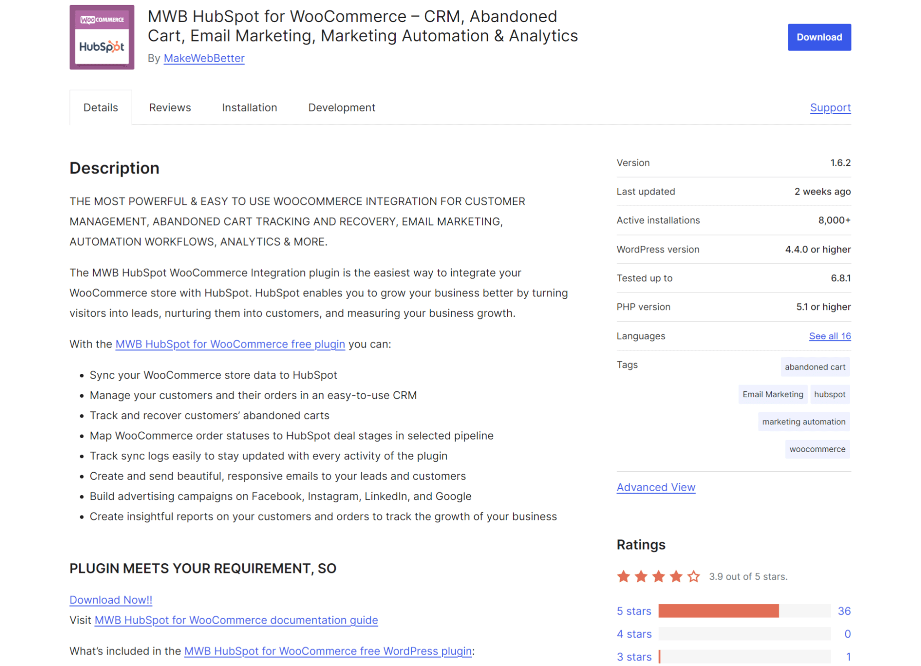Click See all 16 languages
The image size is (921, 666).
point(830,336)
